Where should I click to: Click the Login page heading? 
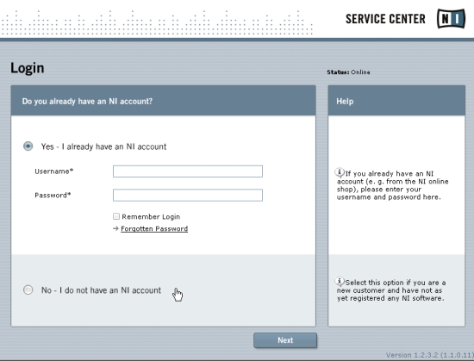28,68
